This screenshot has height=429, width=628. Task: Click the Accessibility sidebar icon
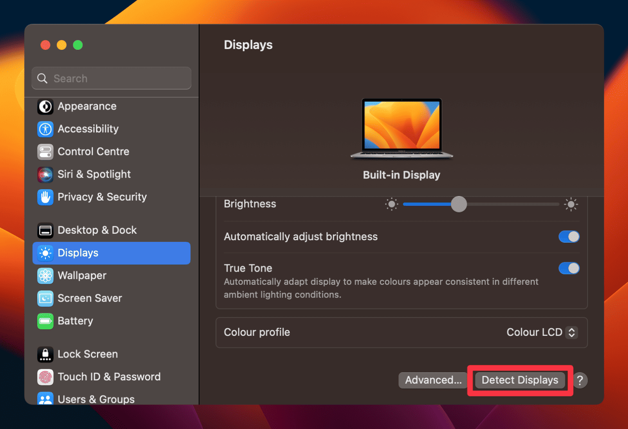(45, 129)
